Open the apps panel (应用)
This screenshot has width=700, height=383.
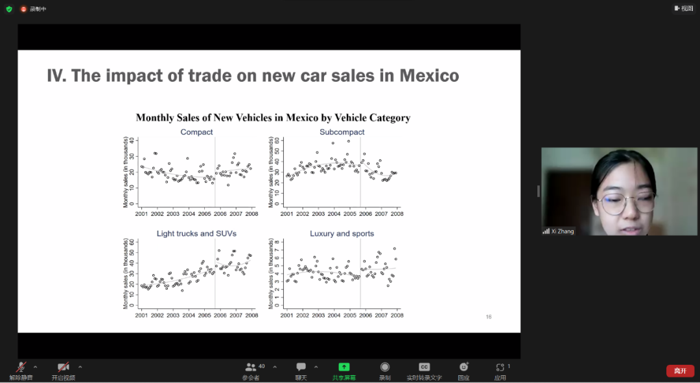[500, 368]
